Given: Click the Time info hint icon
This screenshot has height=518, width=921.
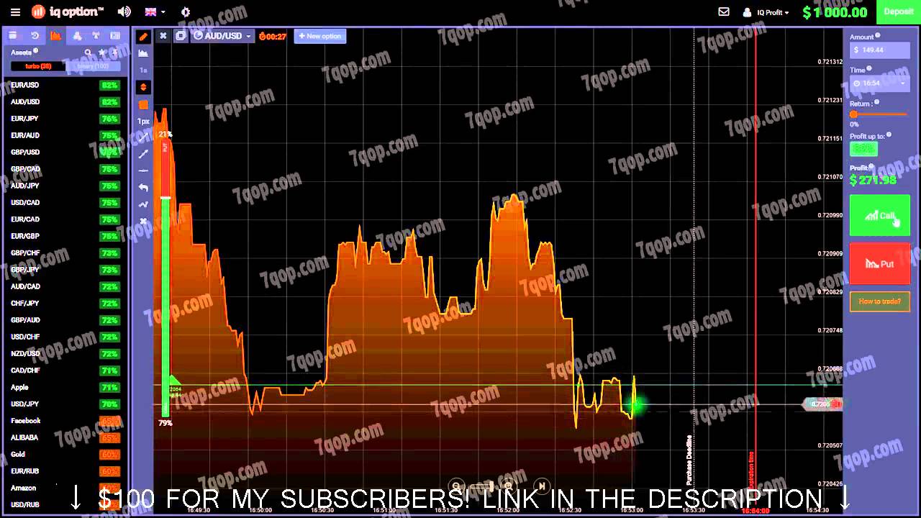Looking at the screenshot, I should point(869,68).
